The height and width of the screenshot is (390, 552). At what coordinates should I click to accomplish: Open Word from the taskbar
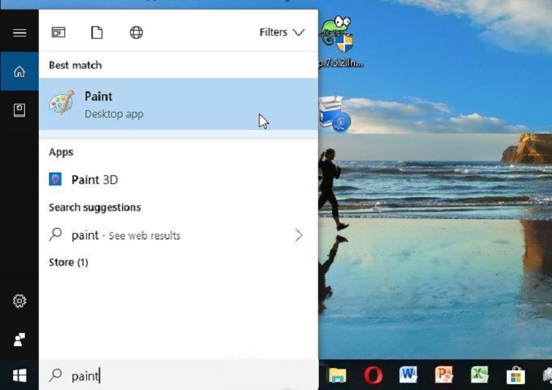(x=409, y=375)
